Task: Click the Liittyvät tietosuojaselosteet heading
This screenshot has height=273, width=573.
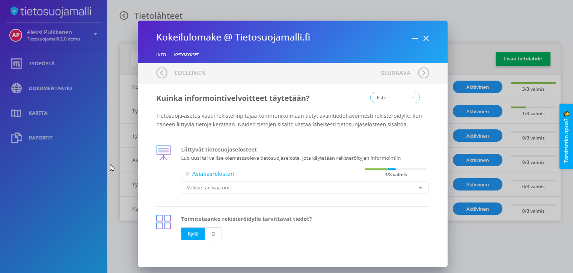Action: tap(219, 150)
